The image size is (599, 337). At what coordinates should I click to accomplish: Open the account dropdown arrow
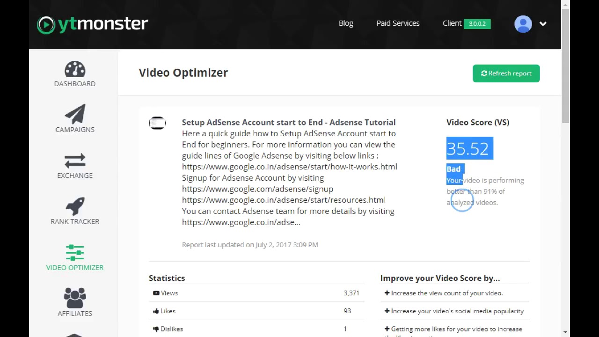543,24
